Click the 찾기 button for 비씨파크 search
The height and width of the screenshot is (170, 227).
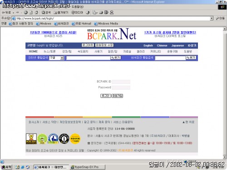191,58
